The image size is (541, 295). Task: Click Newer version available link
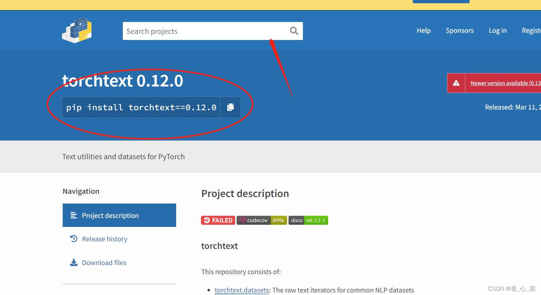pyautogui.click(x=506, y=83)
